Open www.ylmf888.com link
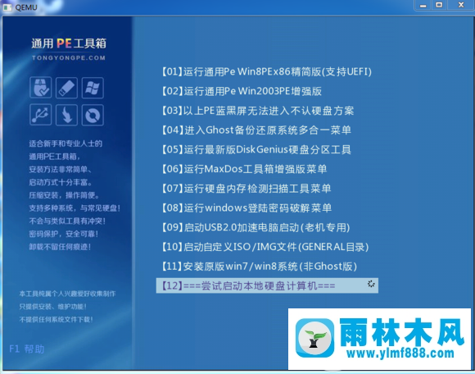 point(400,353)
